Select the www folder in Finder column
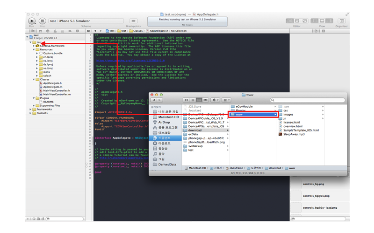Viewport: 374px width, 233px height. (x=253, y=115)
